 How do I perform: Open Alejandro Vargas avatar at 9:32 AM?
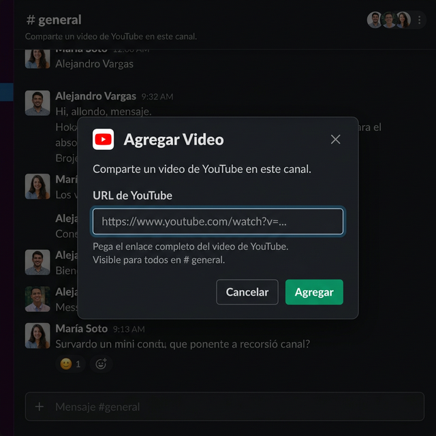[37, 103]
